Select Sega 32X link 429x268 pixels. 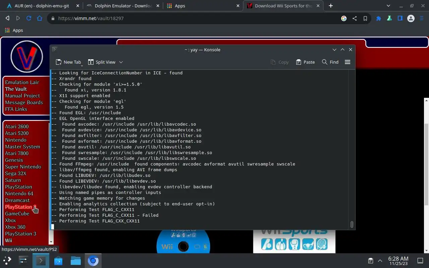[x=15, y=173]
